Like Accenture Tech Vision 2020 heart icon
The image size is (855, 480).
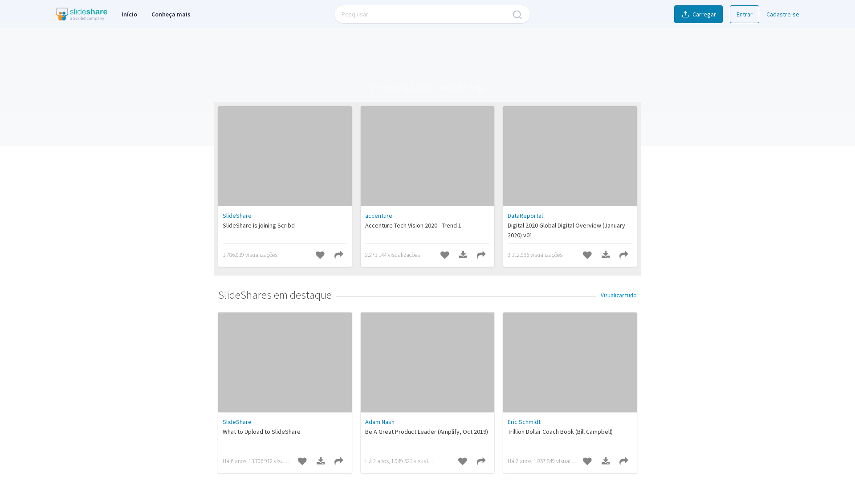(445, 255)
